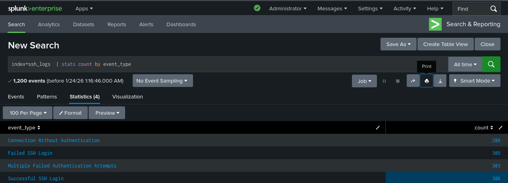Open 100 Per Page dropdown

click(x=28, y=113)
